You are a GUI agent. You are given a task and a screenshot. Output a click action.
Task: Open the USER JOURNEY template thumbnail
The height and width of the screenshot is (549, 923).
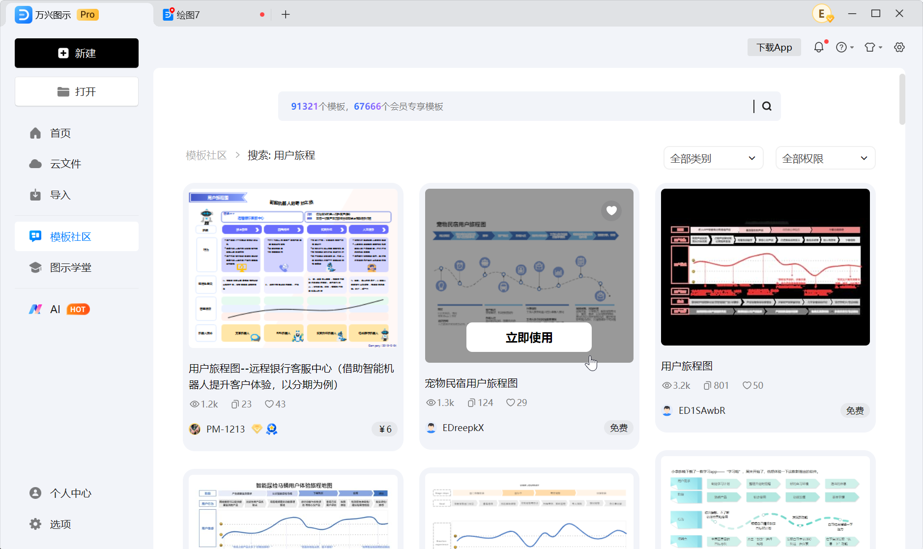529,511
